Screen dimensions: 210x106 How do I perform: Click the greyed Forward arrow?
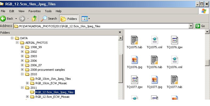click(x=22, y=19)
